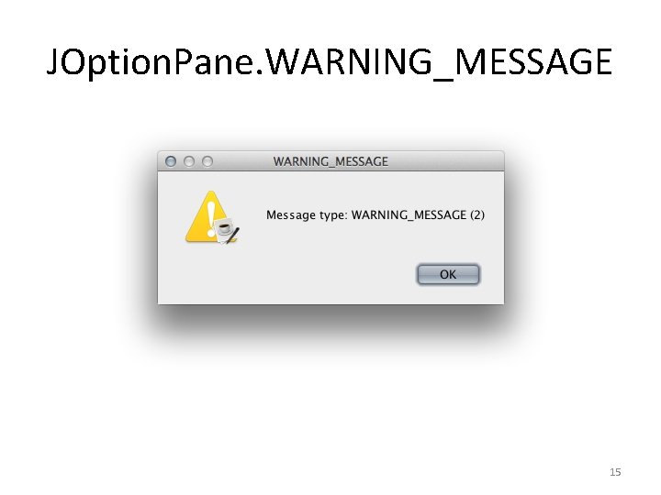
Task: Click the slide number 15
Action: pos(615,472)
